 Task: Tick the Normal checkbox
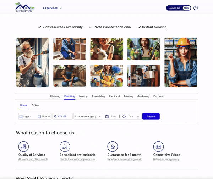click(39, 116)
